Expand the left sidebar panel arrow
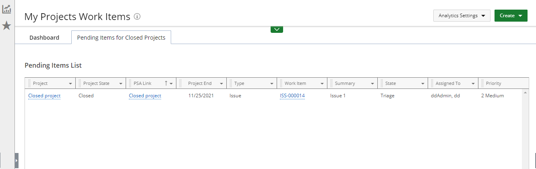This screenshot has height=169, width=536. click(17, 160)
